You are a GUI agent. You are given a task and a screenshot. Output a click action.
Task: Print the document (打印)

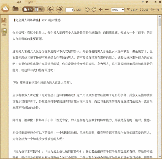point(155,10)
